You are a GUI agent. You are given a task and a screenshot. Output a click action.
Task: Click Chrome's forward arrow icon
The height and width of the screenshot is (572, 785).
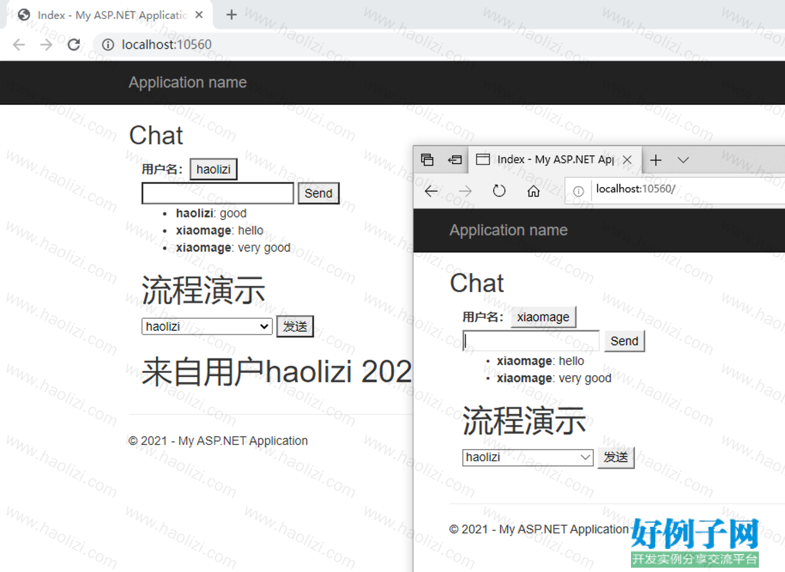tap(46, 45)
